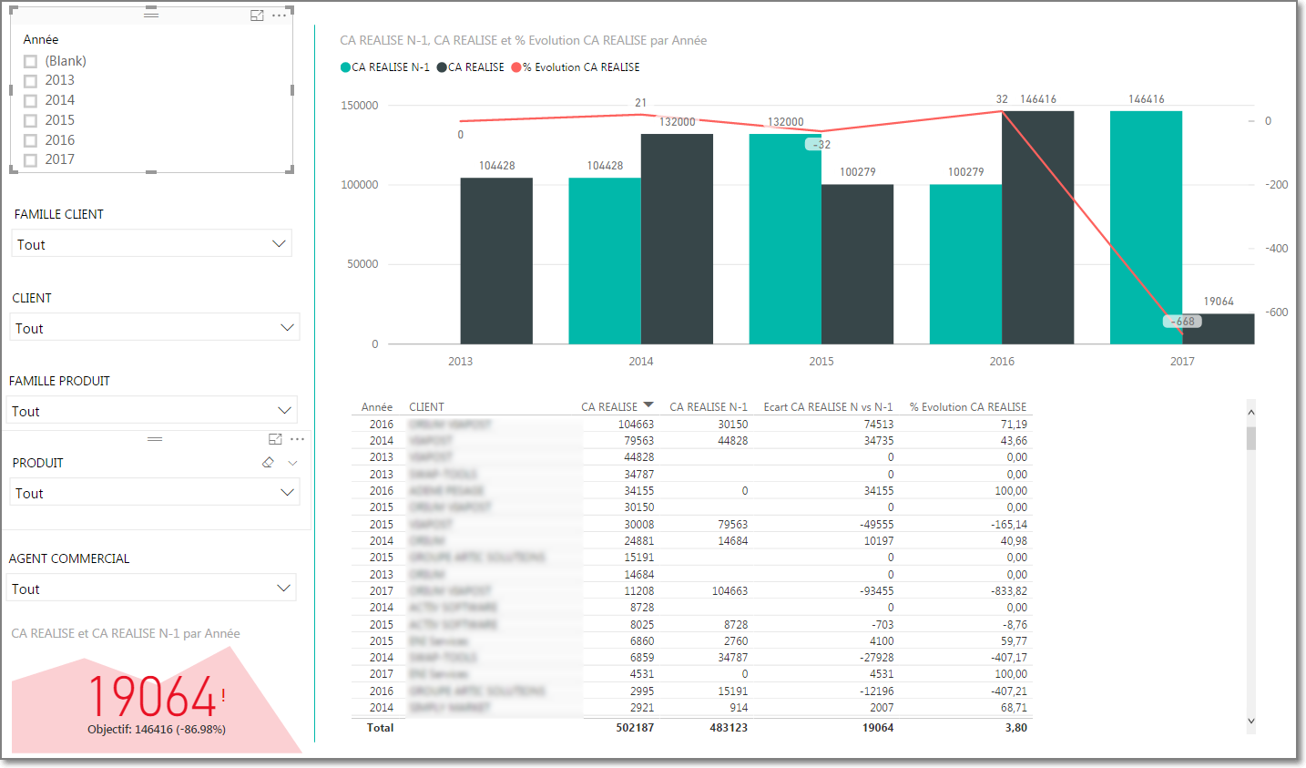
Task: Open the FAMILLE PRODUIT dropdown
Action: tap(152, 410)
